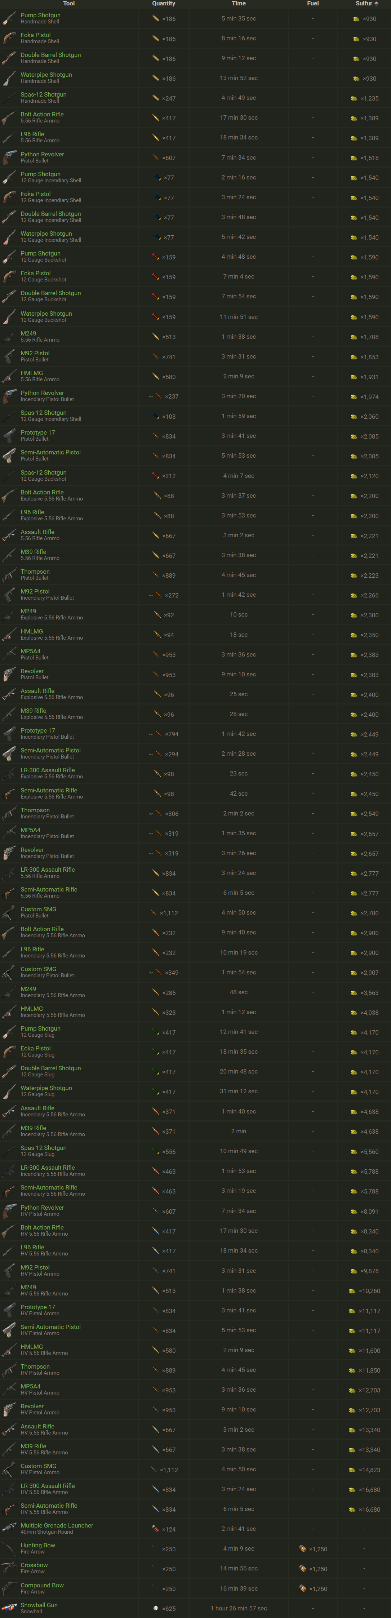Screen dimensions: 391x1618
Task: Sort table by the Quantity column header
Action: click(x=164, y=4)
